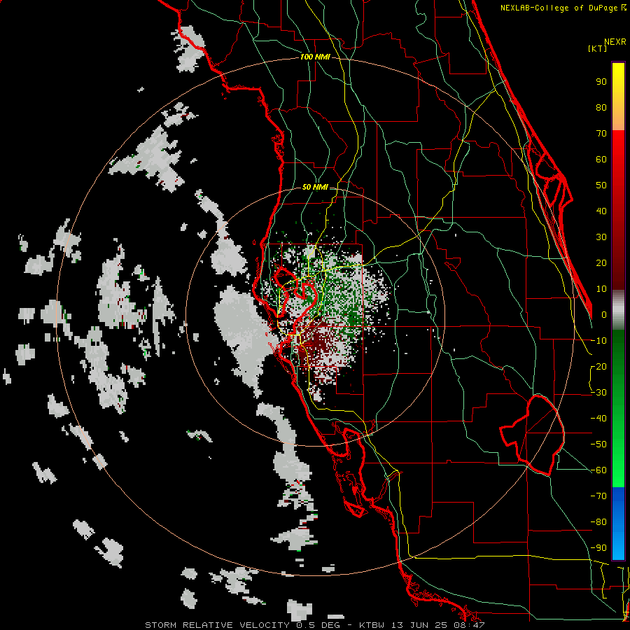Click the -50 knot scale value
The height and width of the screenshot is (630, 630).
tap(598, 444)
